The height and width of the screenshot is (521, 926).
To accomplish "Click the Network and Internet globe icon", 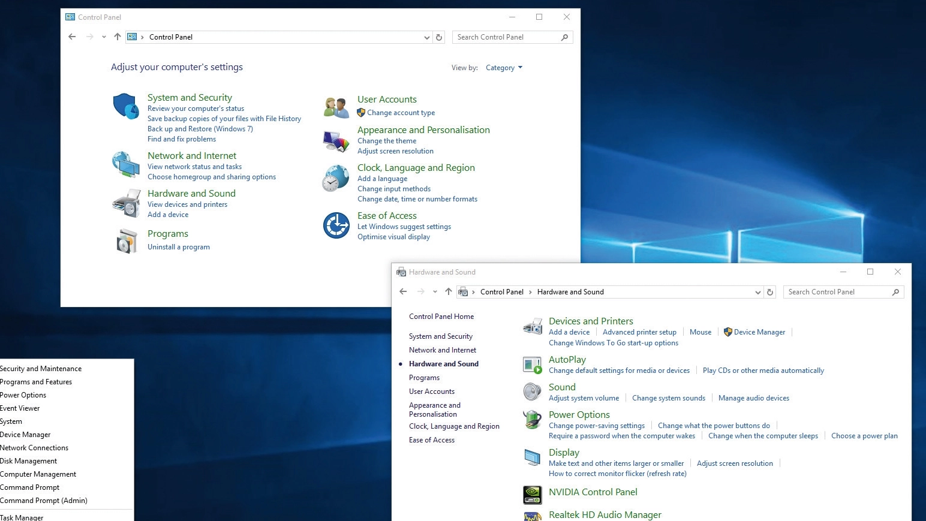I will pyautogui.click(x=126, y=164).
